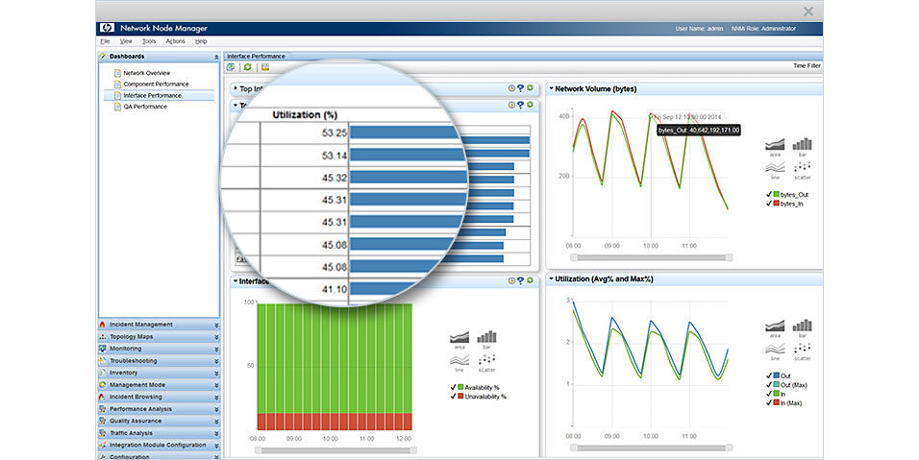Open the Actions menu
The image size is (919, 460).
point(175,41)
